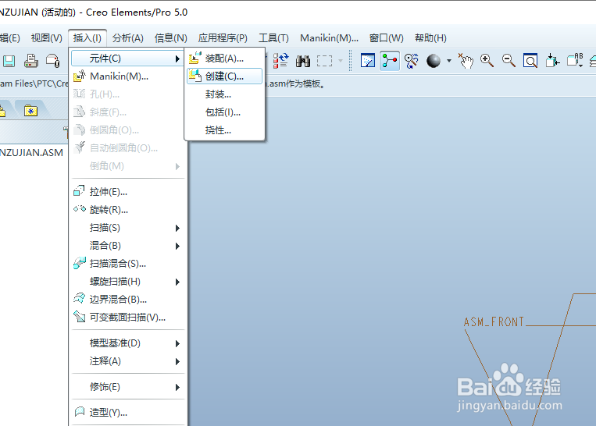This screenshot has height=426, width=596.
Task: Open dropdown arrow beside shaded sphere
Action: pos(449,61)
